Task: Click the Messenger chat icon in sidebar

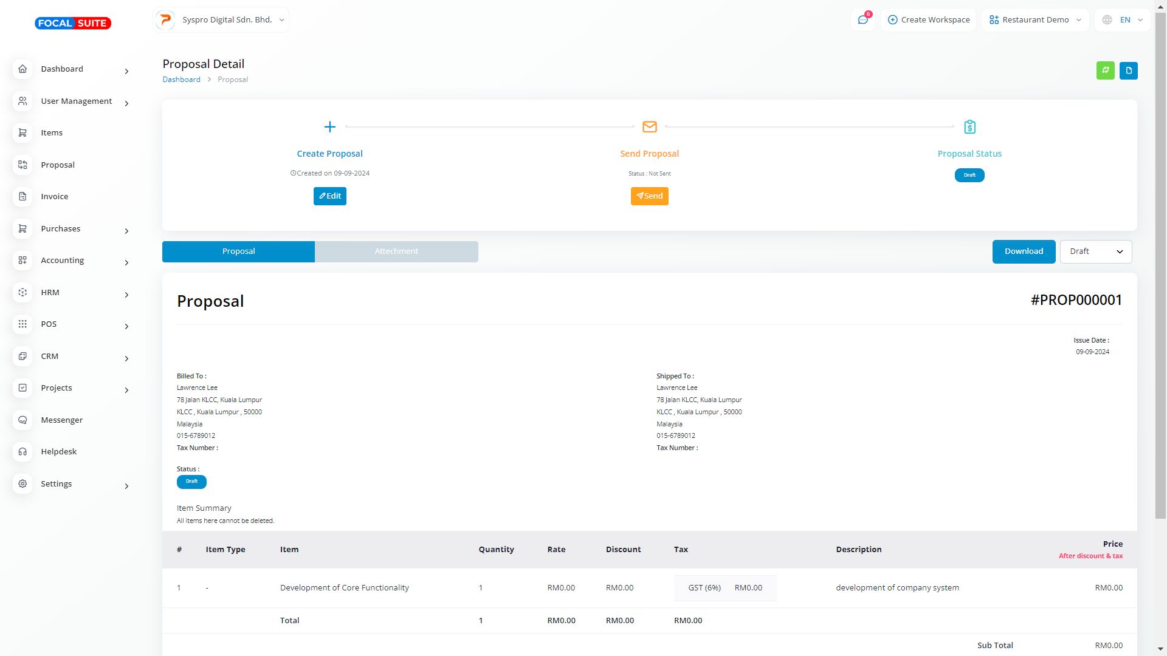Action: [x=22, y=420]
